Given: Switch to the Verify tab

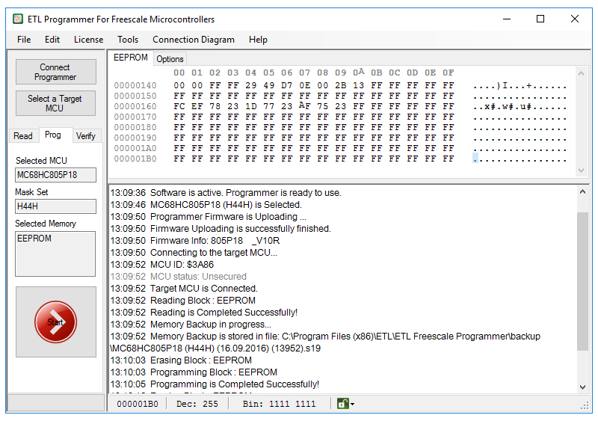Looking at the screenshot, I should (x=86, y=135).
